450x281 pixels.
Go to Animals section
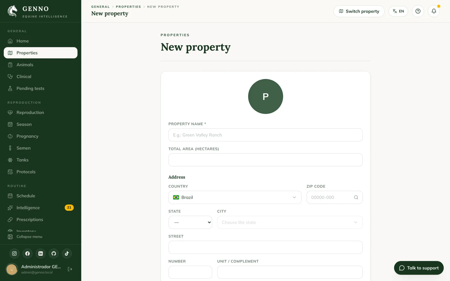click(x=40, y=65)
